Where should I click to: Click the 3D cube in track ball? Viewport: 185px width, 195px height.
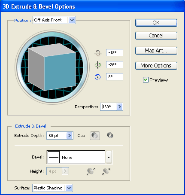52,67
